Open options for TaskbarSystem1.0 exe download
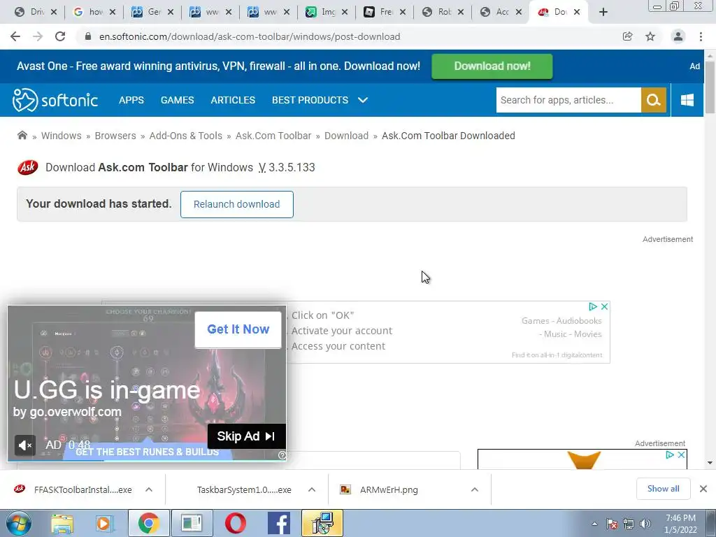716x537 pixels. tap(311, 489)
